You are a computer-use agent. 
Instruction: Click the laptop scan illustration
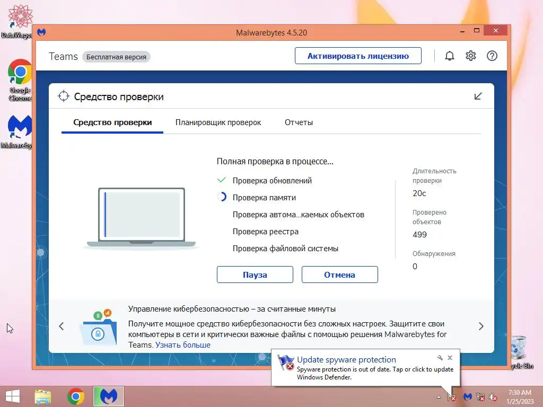(141, 218)
